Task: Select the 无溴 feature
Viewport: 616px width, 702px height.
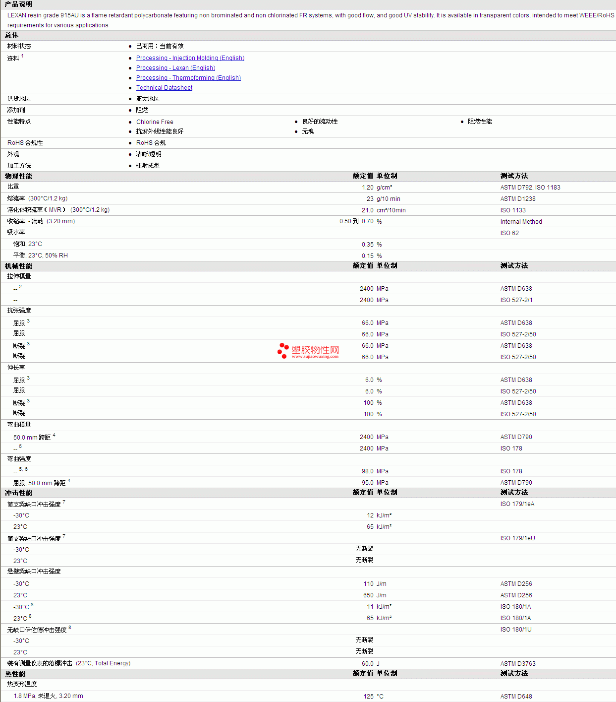Action: (308, 131)
